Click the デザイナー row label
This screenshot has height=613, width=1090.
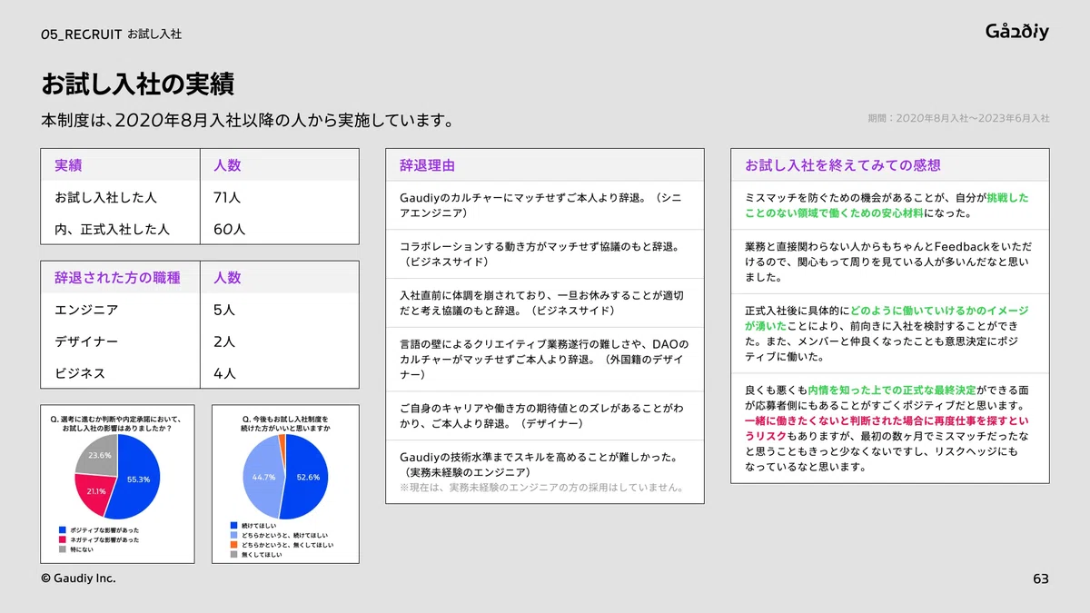coord(86,341)
